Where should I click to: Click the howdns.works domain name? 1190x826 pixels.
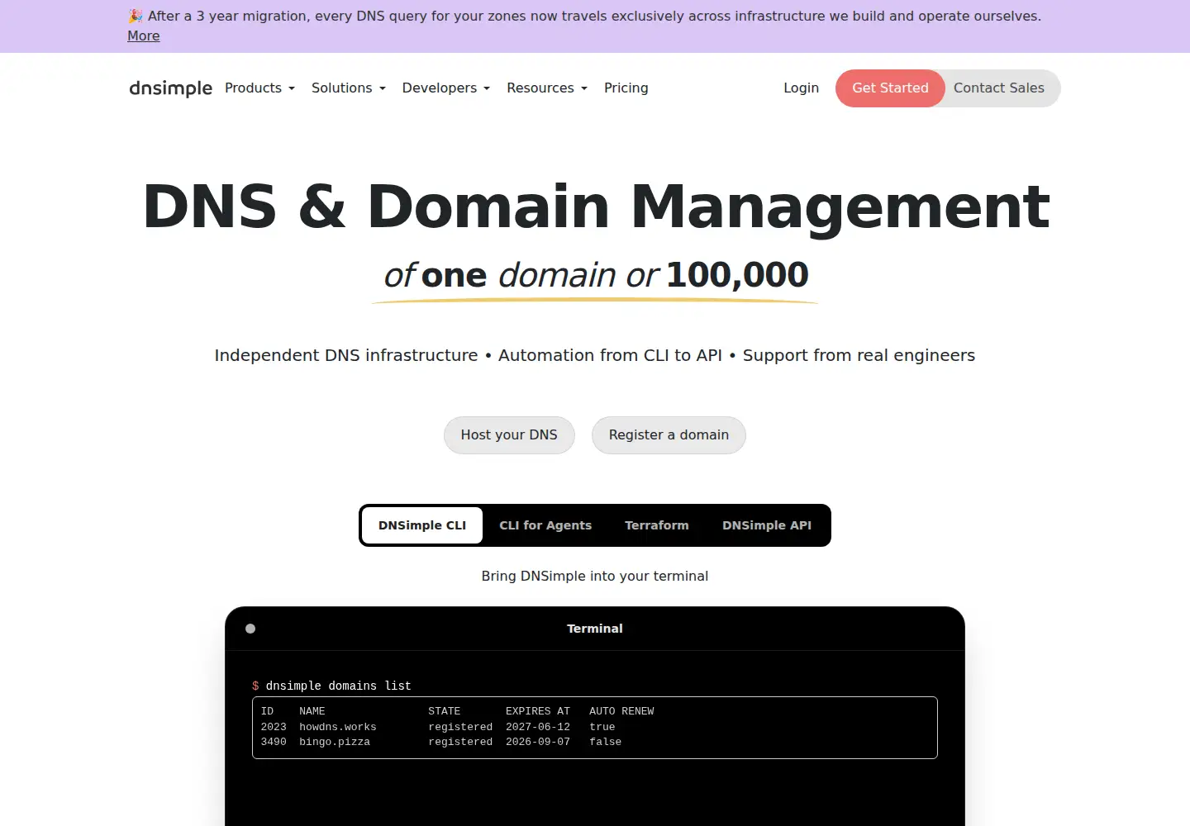(x=338, y=727)
